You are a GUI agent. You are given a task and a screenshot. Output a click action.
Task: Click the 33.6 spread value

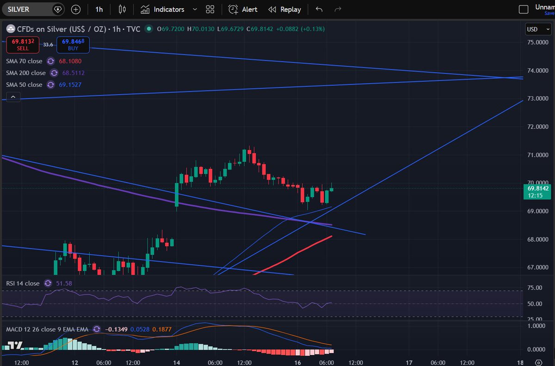(48, 45)
